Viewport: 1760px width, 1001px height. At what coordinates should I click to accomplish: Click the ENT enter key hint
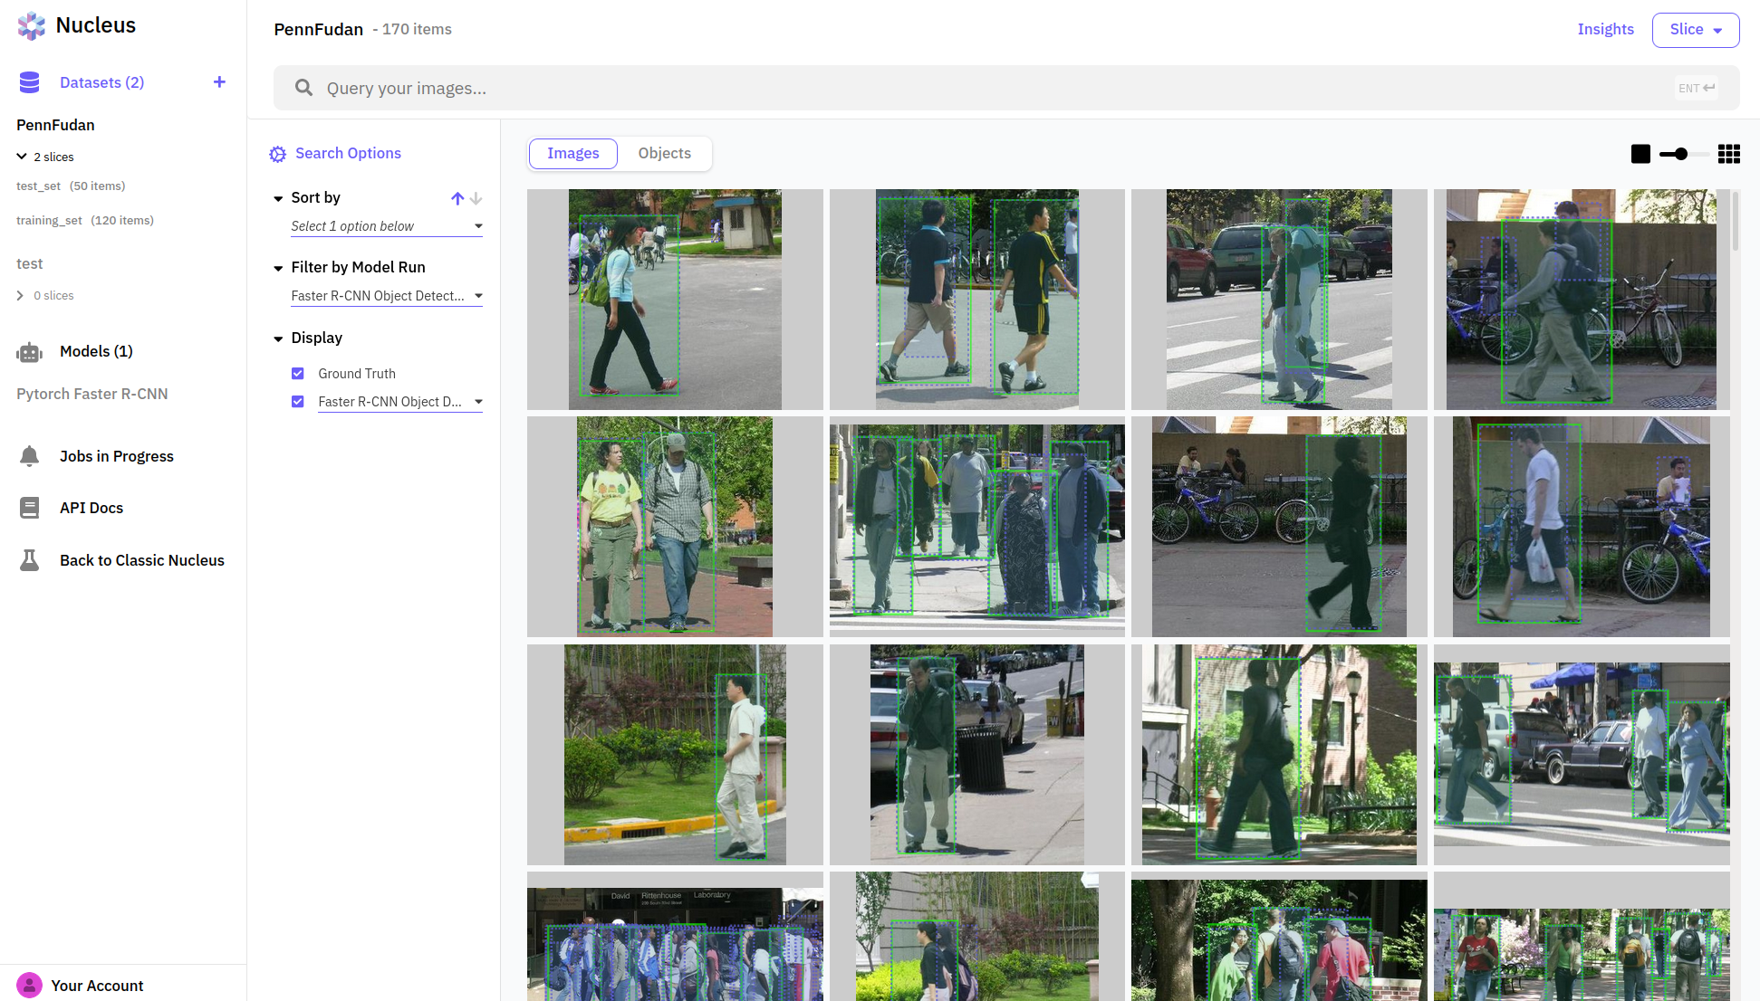coord(1697,88)
